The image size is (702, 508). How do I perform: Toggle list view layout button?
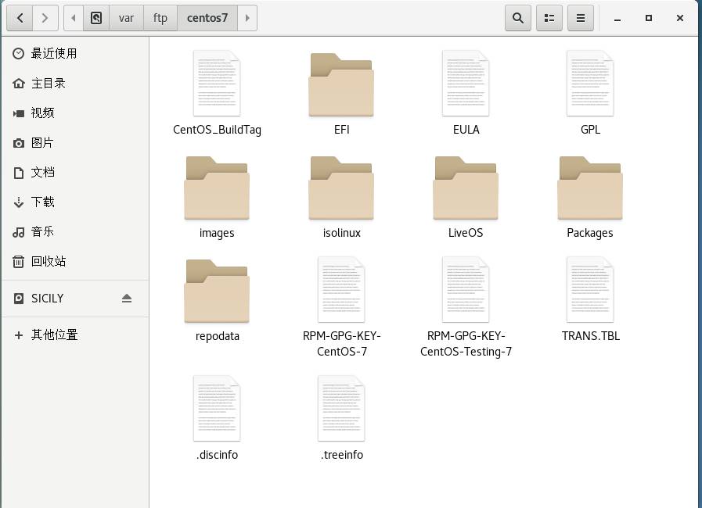[549, 17]
